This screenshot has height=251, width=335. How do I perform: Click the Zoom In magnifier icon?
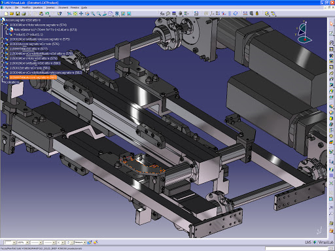click(x=93, y=14)
